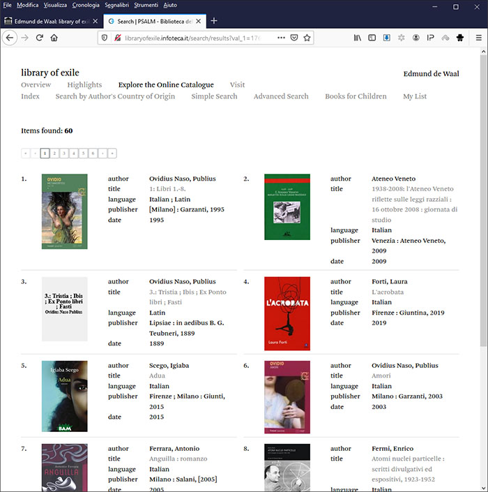Open the Visit page link
The width and height of the screenshot is (488, 492).
tap(237, 84)
